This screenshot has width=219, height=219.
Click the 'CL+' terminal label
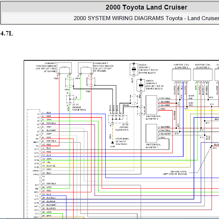(x=37, y=214)
